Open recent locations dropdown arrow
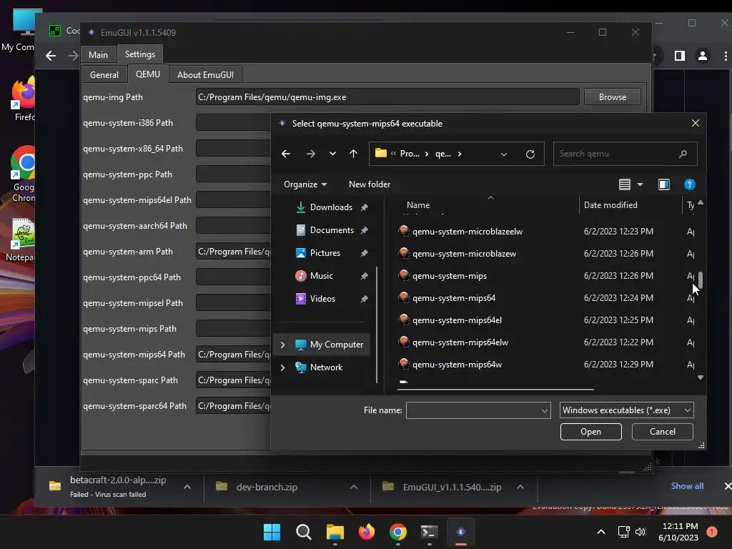 [x=332, y=154]
